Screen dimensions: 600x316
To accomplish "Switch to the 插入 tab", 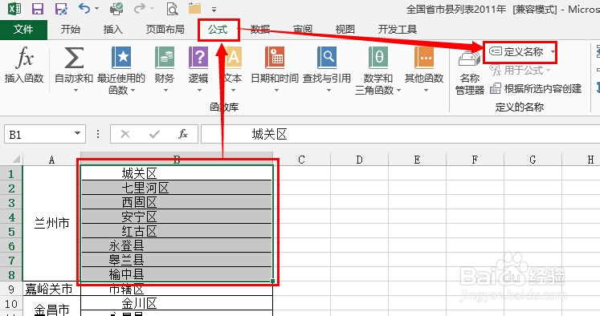I will [113, 30].
